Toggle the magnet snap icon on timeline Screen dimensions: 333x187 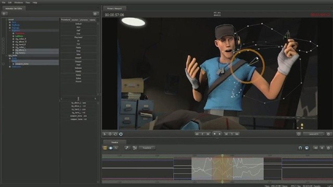[300, 148]
